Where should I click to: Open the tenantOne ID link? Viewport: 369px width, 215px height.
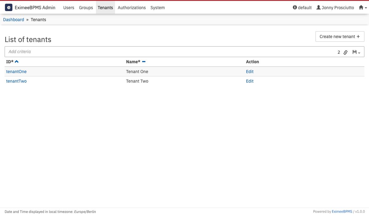(16, 72)
